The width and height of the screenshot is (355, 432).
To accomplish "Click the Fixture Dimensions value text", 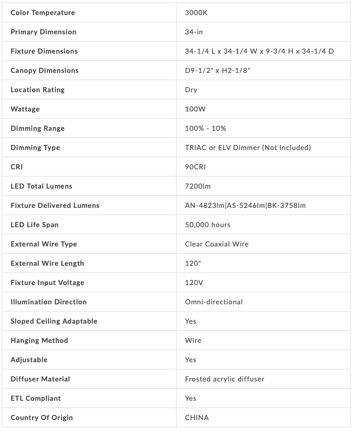I will [259, 51].
